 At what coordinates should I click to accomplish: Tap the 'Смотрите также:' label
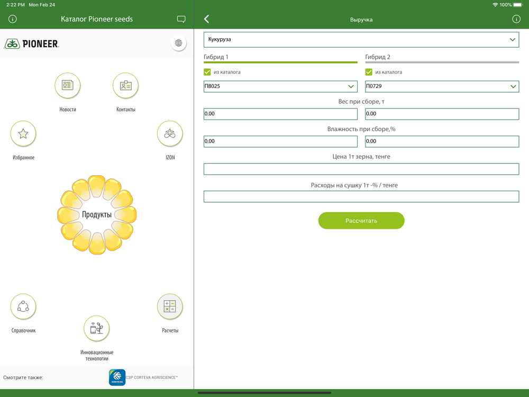coord(23,377)
